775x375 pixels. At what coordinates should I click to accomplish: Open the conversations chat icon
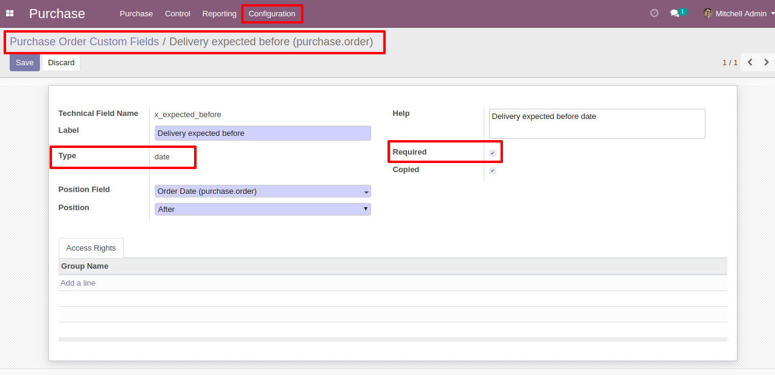click(675, 13)
